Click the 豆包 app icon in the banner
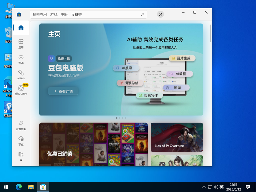Image resolution: width=256 pixels, height=192 pixels. coord(51,58)
